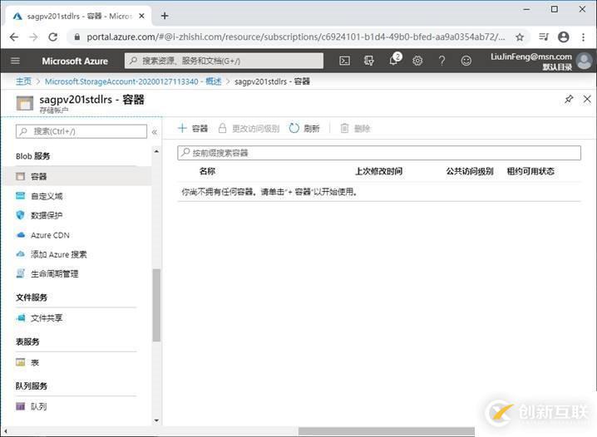Screen dimensions: 597x437
Task: Open the Azure portal hamburger menu
Action: (x=15, y=61)
